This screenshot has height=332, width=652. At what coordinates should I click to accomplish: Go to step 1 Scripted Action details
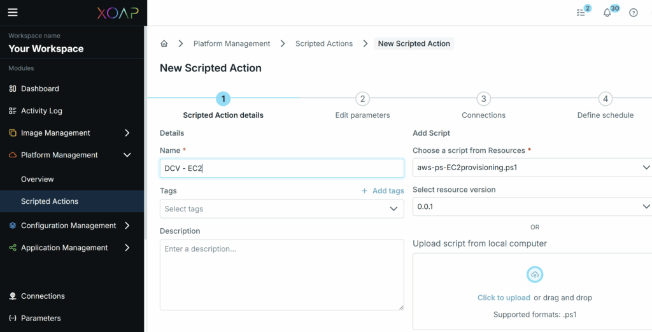pyautogui.click(x=223, y=99)
